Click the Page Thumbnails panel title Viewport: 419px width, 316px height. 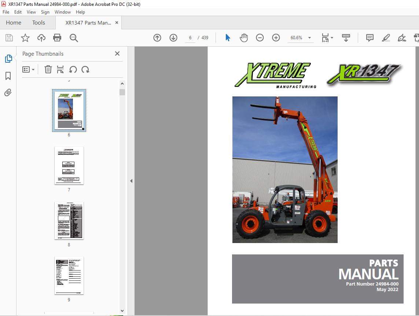click(43, 54)
